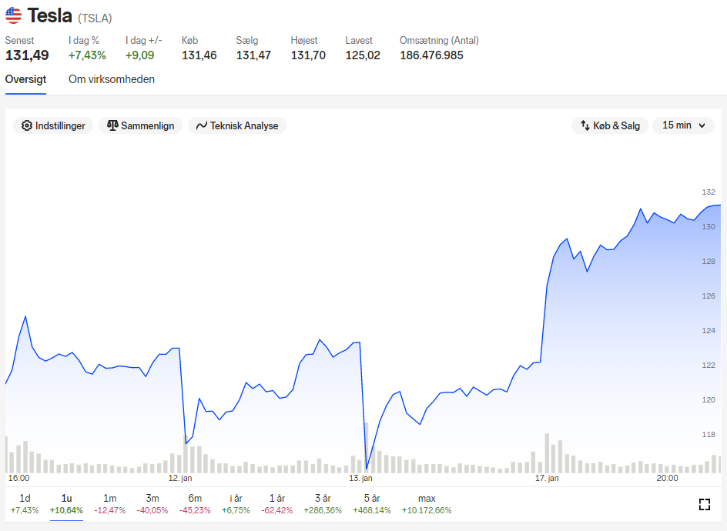Select the 3m time range

152,504
